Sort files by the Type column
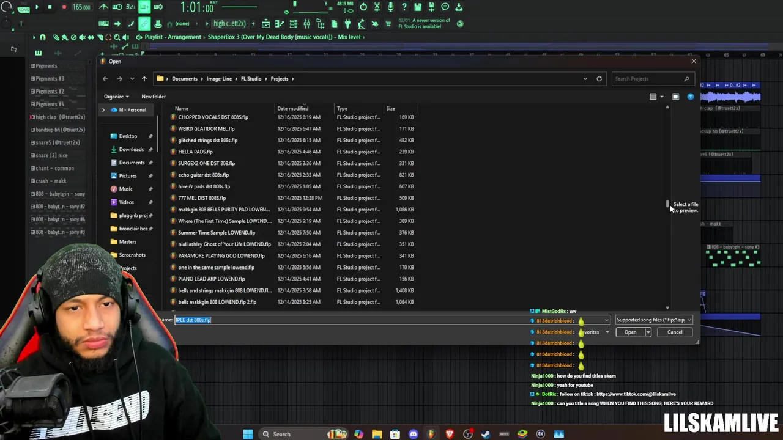Image resolution: width=783 pixels, height=440 pixels. click(342, 108)
